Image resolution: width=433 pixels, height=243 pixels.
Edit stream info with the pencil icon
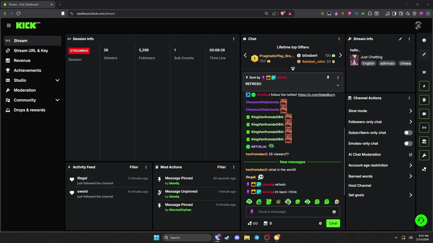click(401, 39)
